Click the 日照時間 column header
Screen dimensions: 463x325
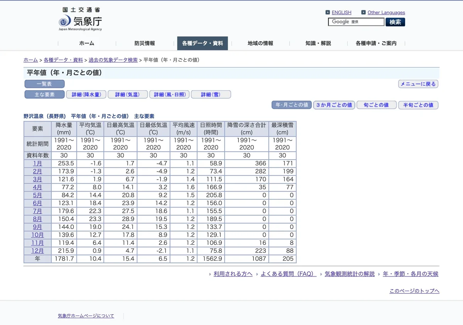click(x=211, y=129)
